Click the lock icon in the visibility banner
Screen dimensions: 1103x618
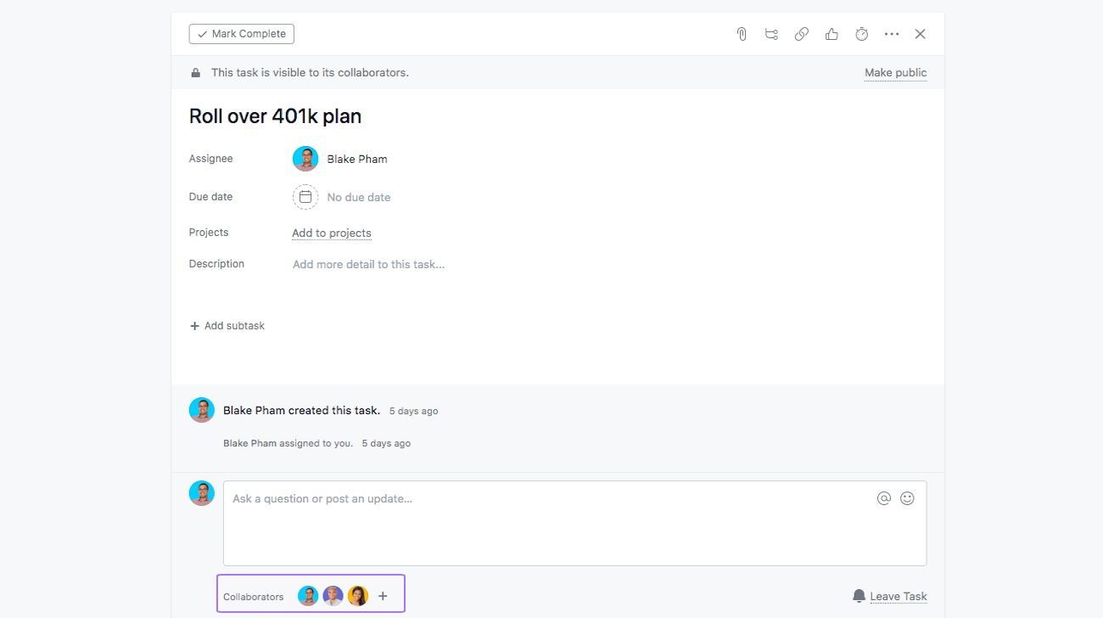(196, 73)
